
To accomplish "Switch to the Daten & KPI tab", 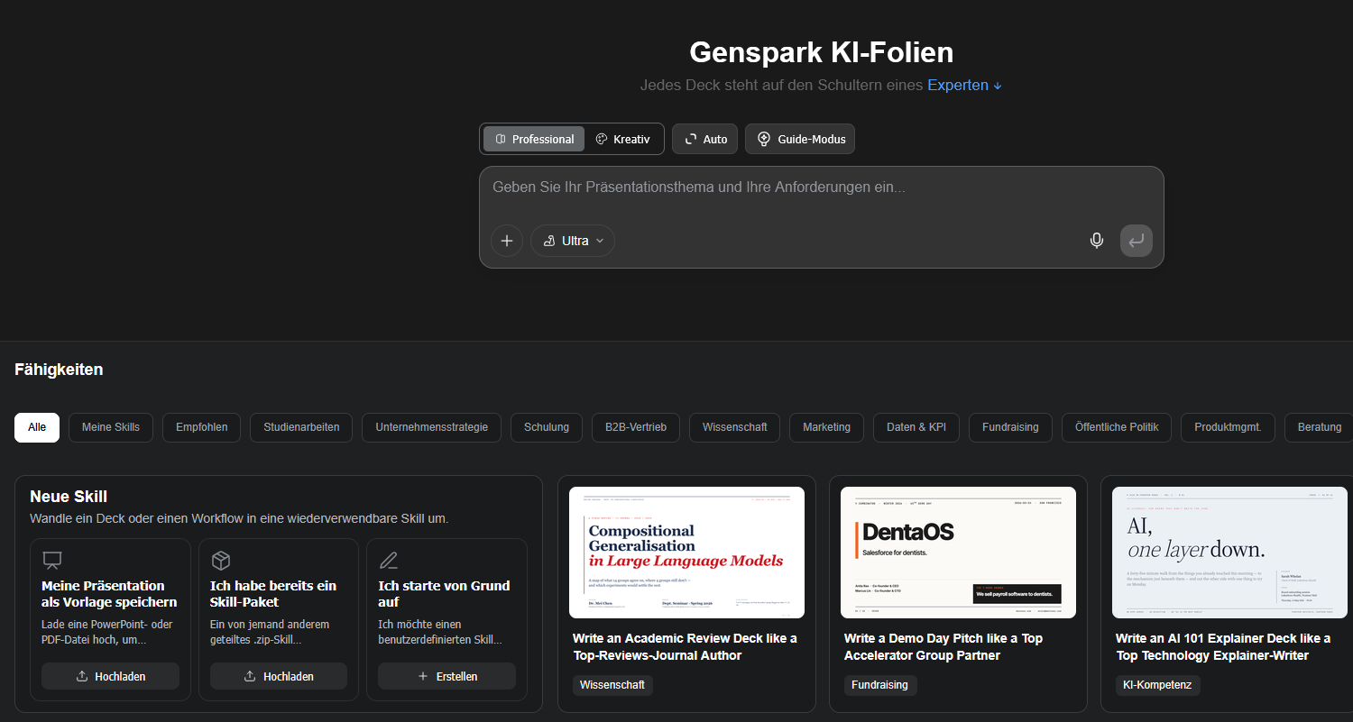I will coord(916,427).
